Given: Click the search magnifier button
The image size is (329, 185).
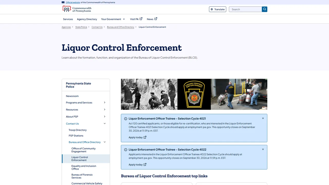Looking at the screenshot, I should tap(264, 9).
